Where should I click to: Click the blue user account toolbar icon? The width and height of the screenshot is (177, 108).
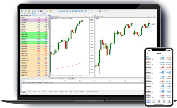pyautogui.click(x=35, y=11)
